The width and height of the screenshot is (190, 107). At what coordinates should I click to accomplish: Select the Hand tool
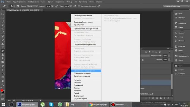pyautogui.click(x=3, y=81)
